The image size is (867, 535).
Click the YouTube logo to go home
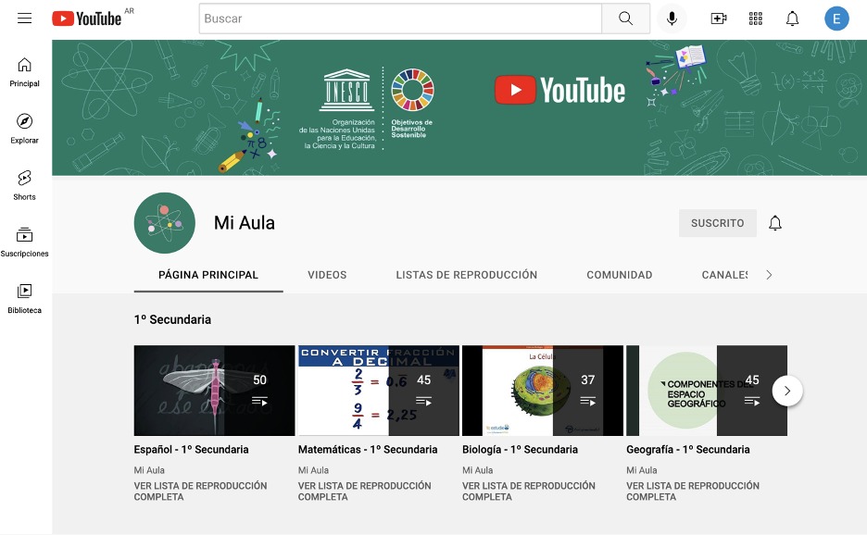pyautogui.click(x=87, y=19)
